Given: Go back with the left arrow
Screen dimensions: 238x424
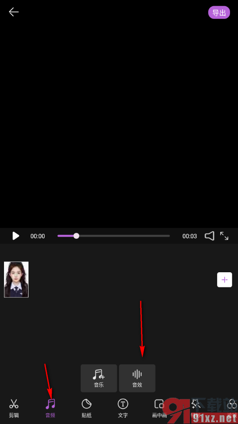Looking at the screenshot, I should 13,12.
